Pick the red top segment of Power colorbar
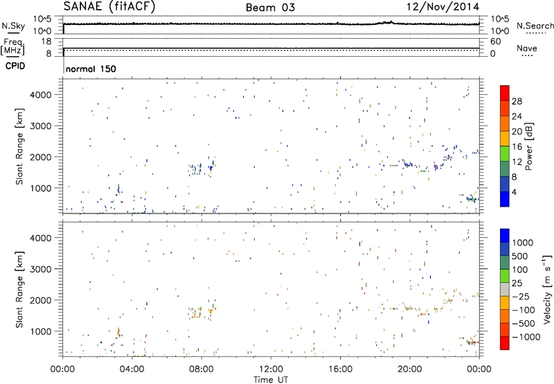This screenshot has width=554, height=384. 505,93
